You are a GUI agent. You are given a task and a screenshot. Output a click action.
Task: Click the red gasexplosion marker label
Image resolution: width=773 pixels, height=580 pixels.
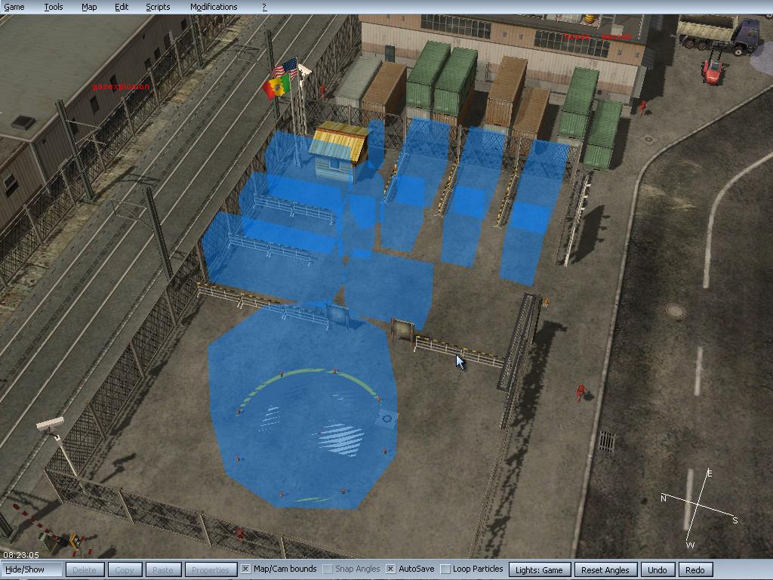[121, 87]
